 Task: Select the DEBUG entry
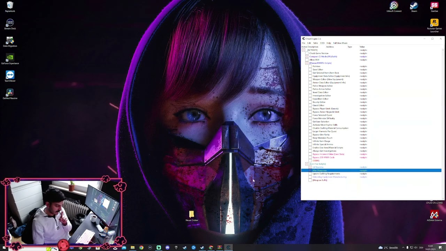pos(316,161)
